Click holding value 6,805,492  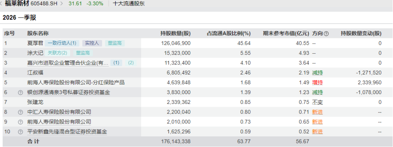[179, 73]
